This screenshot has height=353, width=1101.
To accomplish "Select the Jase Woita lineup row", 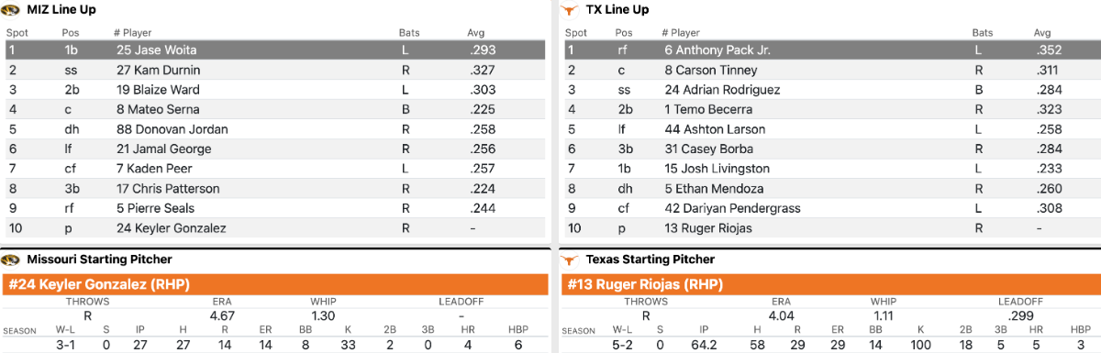I will coord(277,50).
